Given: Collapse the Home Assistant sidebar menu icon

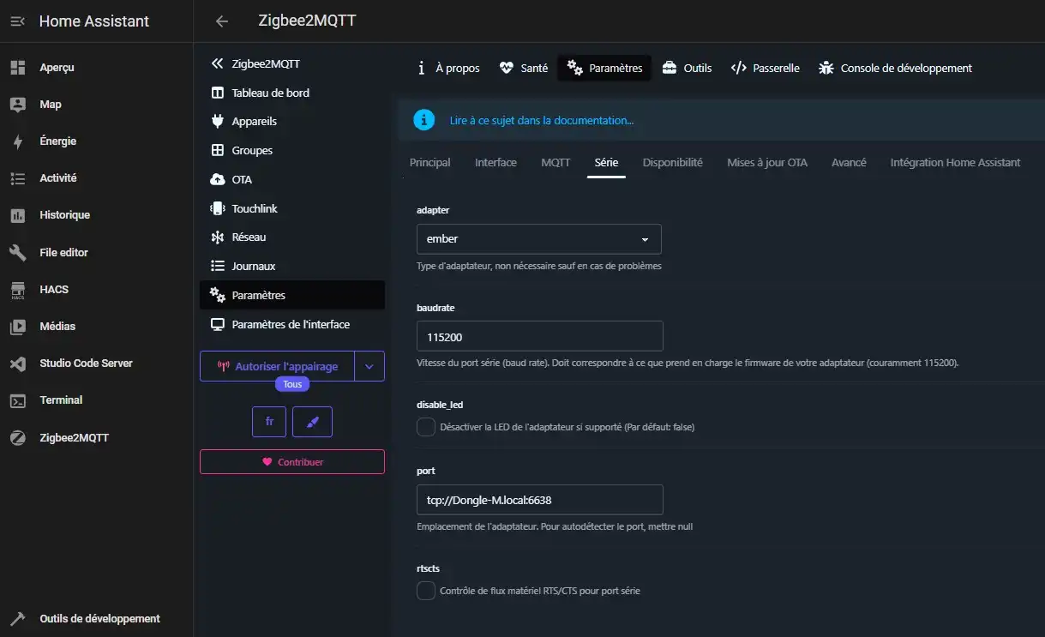Looking at the screenshot, I should point(18,21).
